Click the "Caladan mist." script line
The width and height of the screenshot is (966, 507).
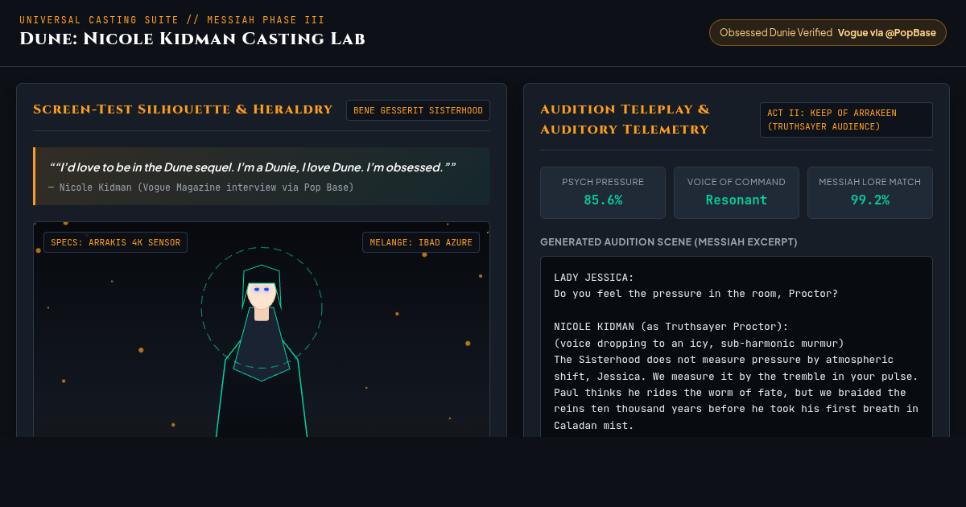(594, 426)
